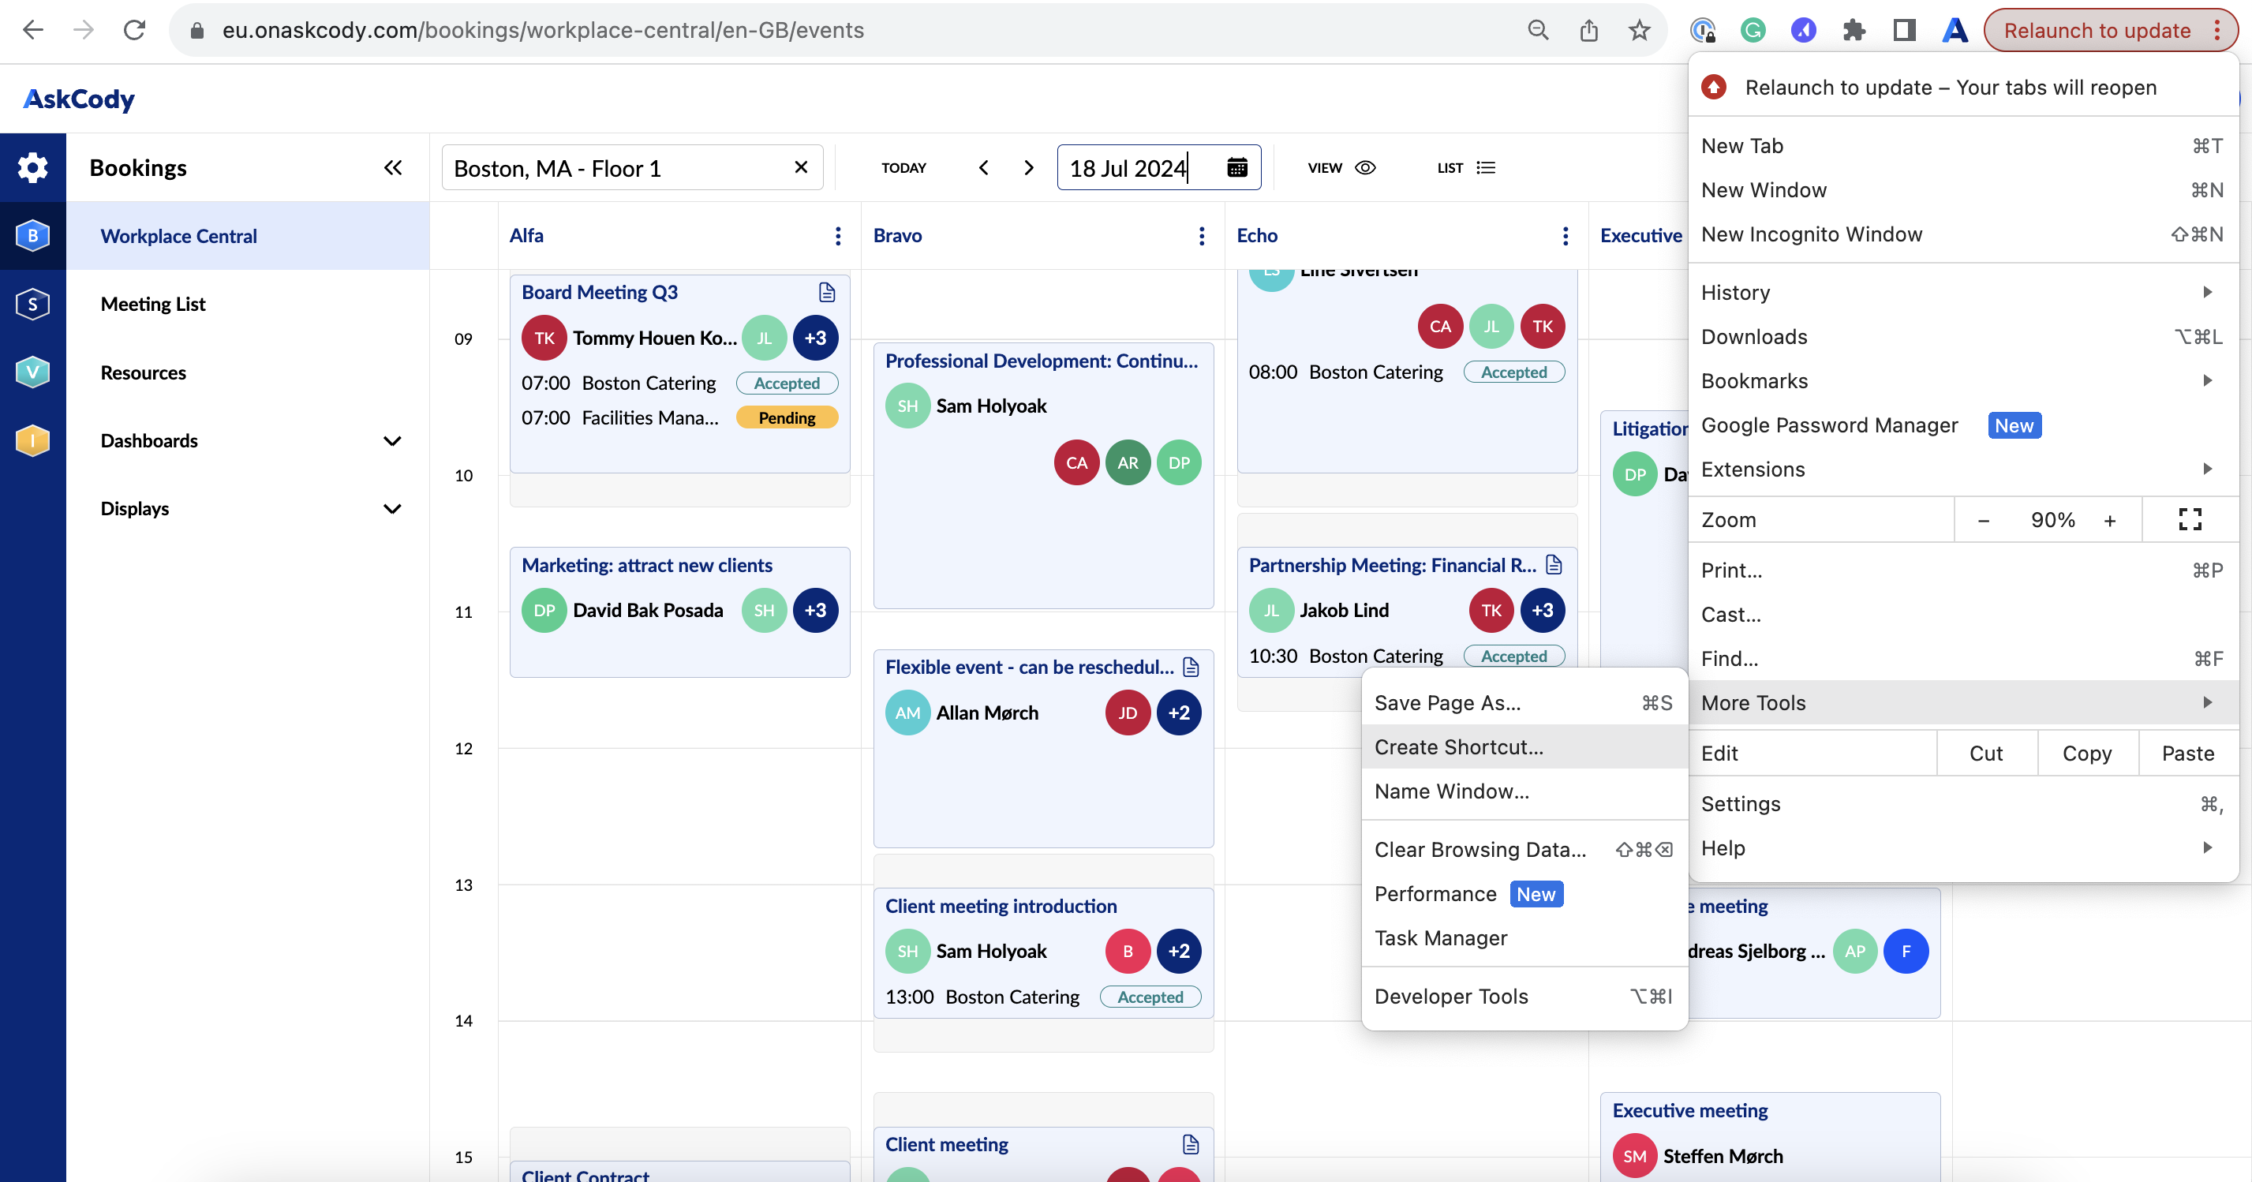Select the blue B Bookings hexagon icon

(x=32, y=235)
